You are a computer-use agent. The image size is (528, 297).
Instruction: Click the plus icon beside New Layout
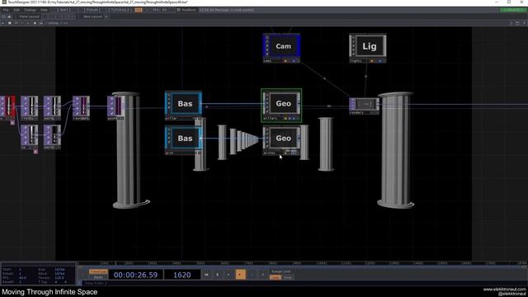coord(106,16)
